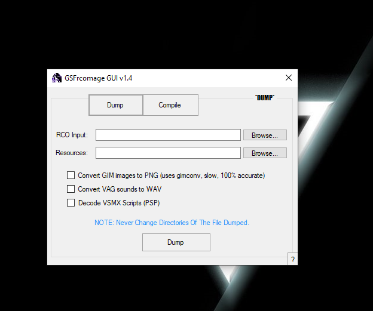
Task: Click inside the RCO Input field
Action: tap(168, 135)
